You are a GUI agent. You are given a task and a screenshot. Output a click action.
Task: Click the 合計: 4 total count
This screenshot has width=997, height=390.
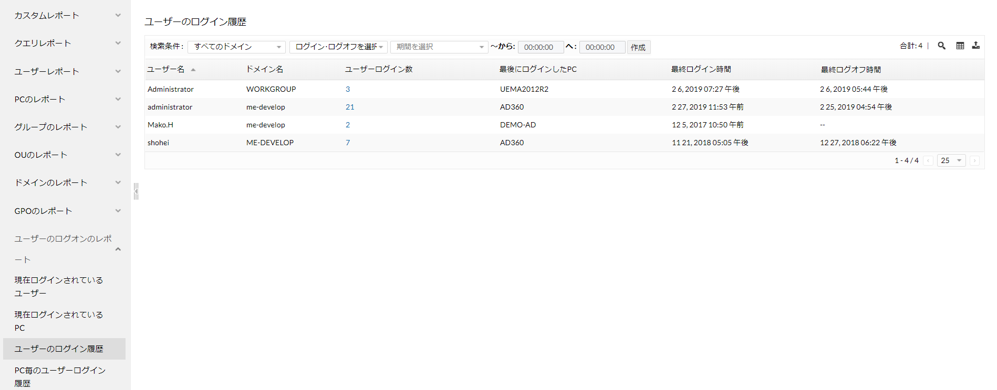point(911,46)
